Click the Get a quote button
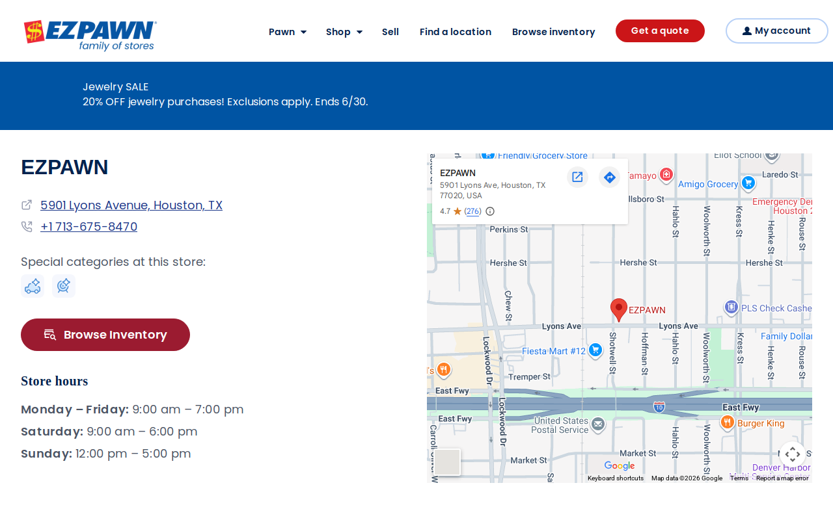This screenshot has width=833, height=520. pos(660,31)
